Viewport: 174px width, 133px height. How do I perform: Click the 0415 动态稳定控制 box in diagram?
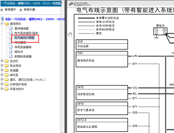(x=102, y=93)
